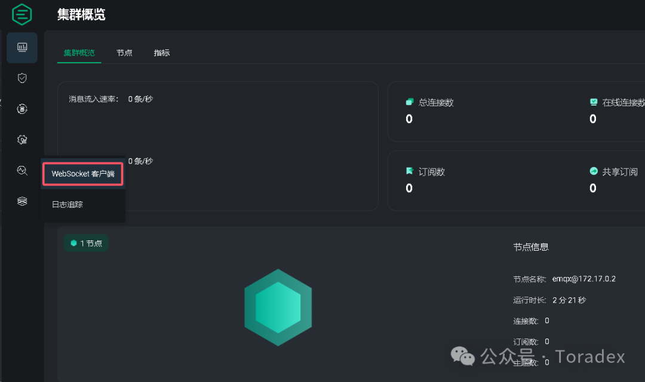Click the 集群概览 page title
Screen dimensions: 645x382
[x=81, y=14]
